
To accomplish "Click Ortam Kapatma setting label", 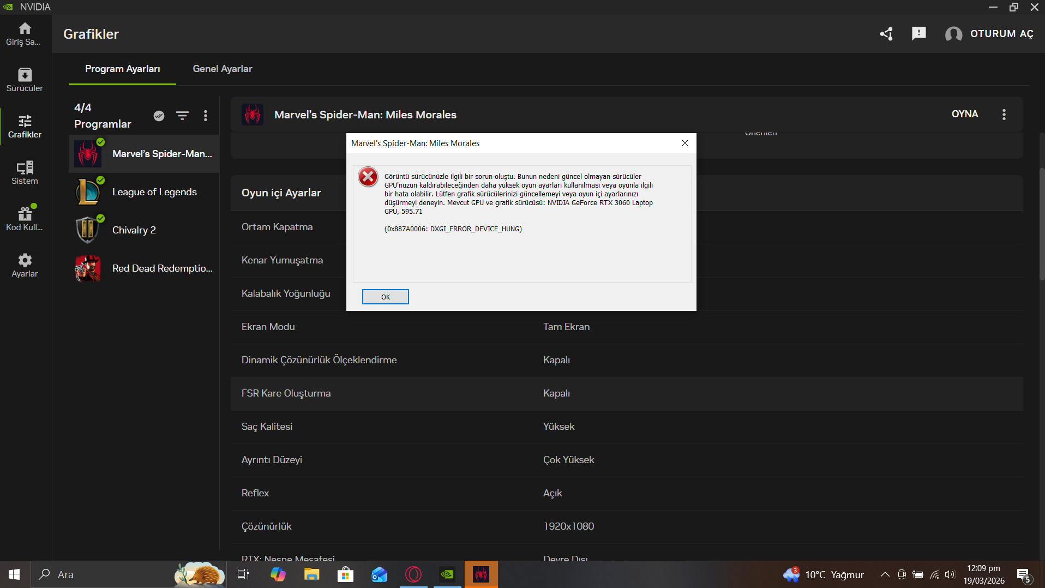I will click(x=277, y=227).
